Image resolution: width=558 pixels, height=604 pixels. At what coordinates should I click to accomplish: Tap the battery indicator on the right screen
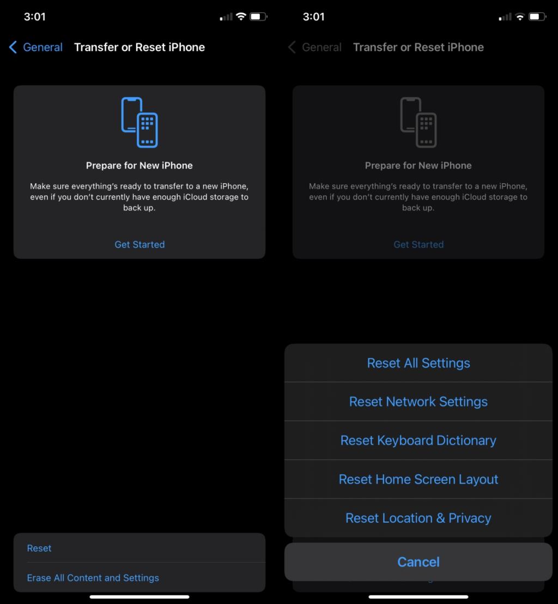tap(536, 16)
